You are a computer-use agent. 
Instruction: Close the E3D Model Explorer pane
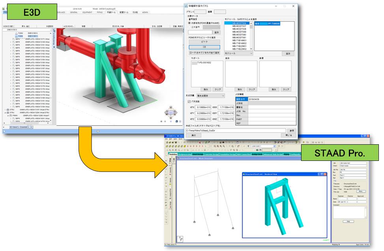(54, 47)
